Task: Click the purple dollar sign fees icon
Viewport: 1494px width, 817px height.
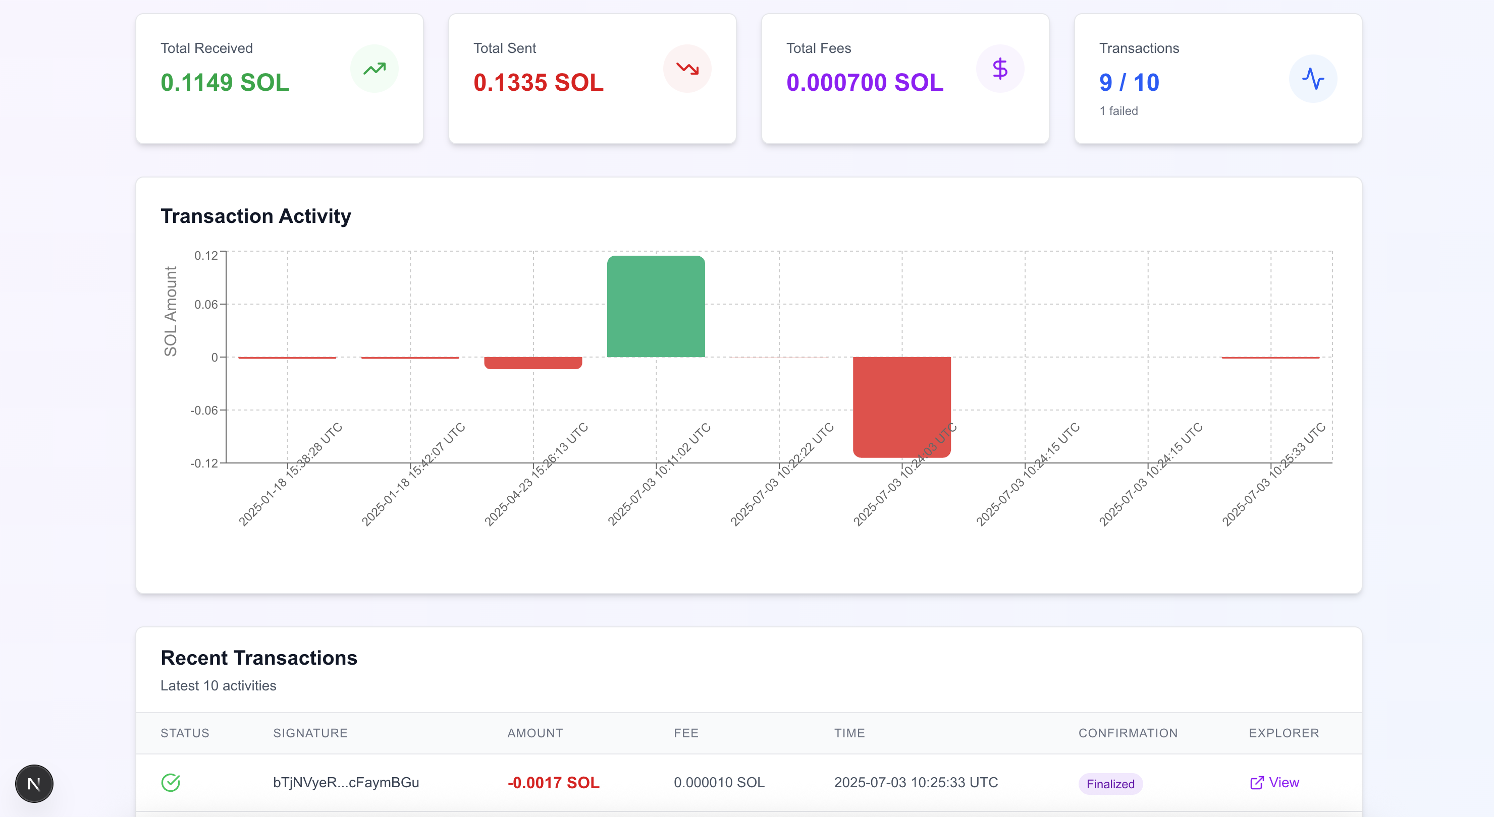Action: (x=1000, y=69)
